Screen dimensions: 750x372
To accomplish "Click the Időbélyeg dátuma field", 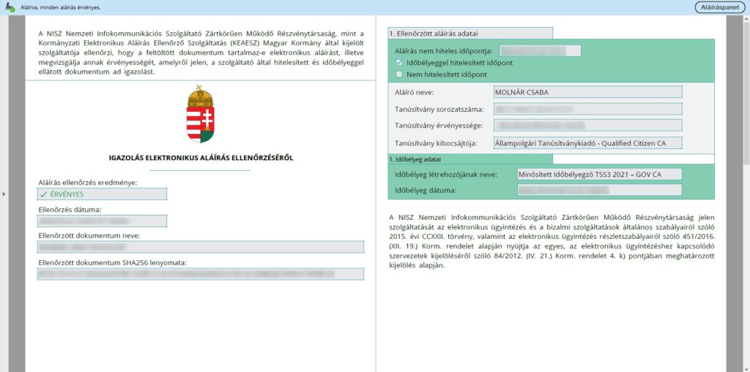I will click(599, 190).
